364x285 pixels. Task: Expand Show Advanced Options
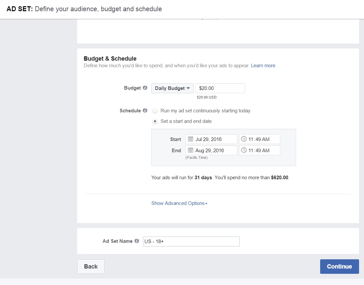tap(179, 203)
